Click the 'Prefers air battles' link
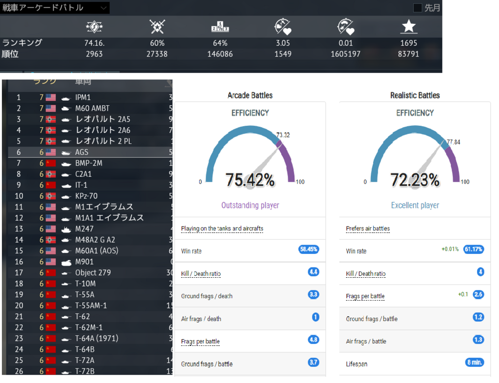499x383 pixels. point(367,229)
